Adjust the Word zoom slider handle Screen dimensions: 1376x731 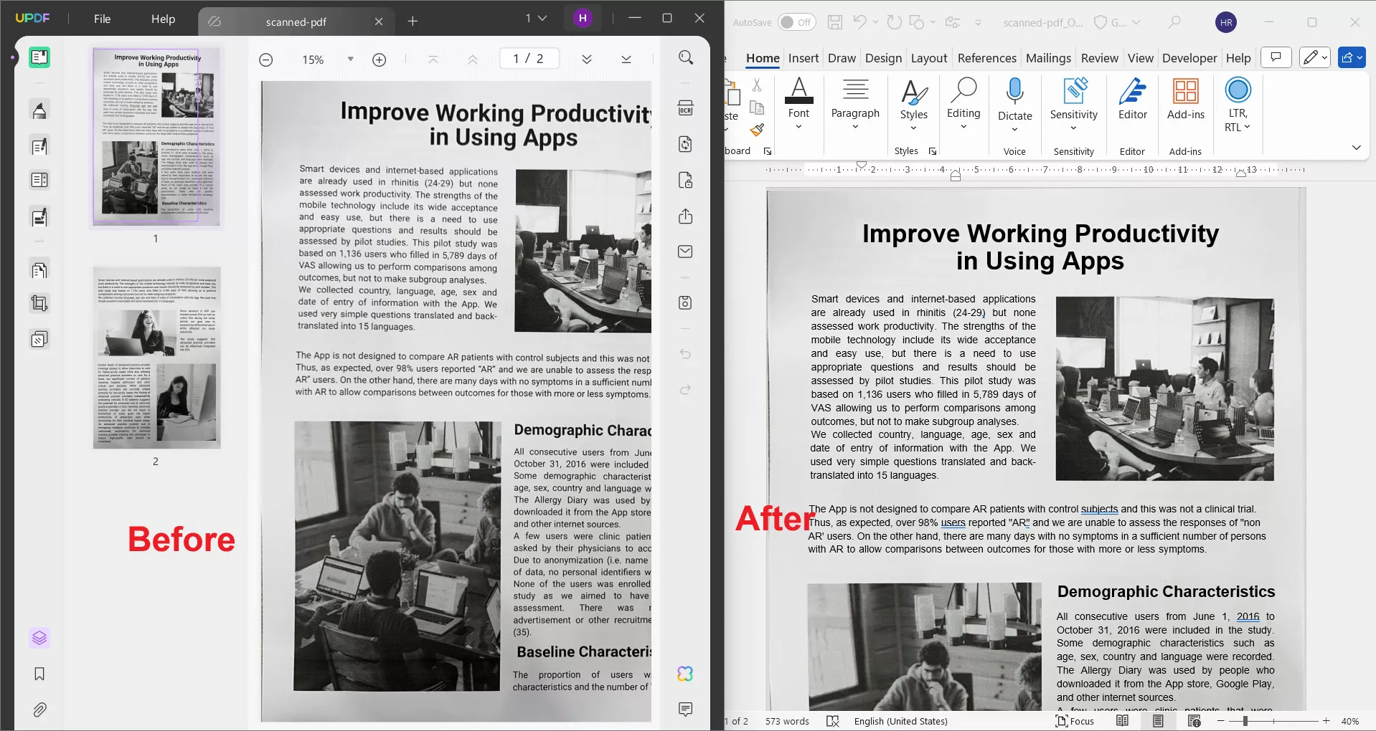pyautogui.click(x=1245, y=721)
